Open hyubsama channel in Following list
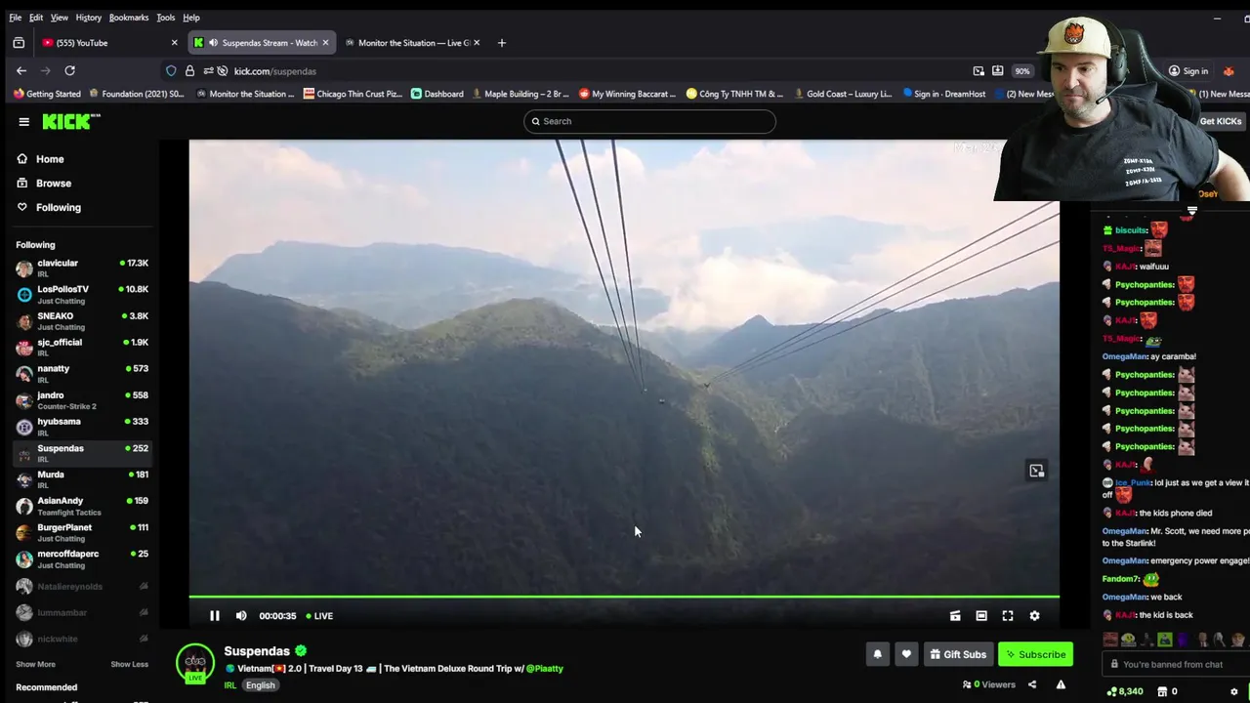 tap(82, 427)
